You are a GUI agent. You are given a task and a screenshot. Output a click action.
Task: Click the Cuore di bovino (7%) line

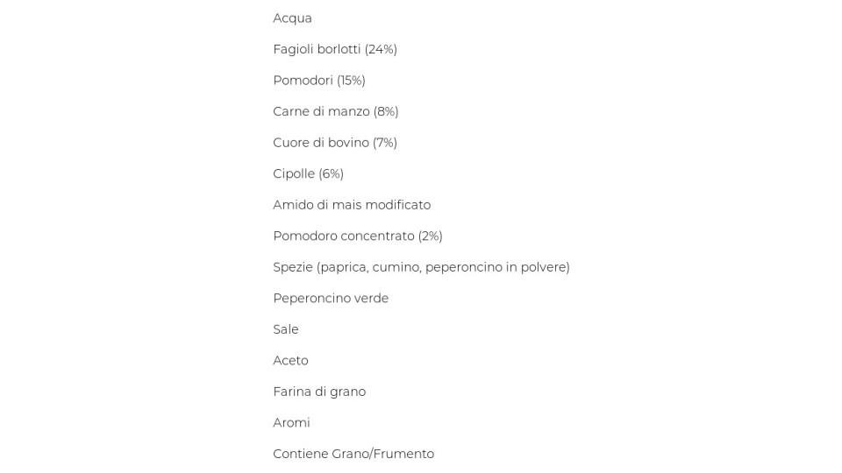335,143
